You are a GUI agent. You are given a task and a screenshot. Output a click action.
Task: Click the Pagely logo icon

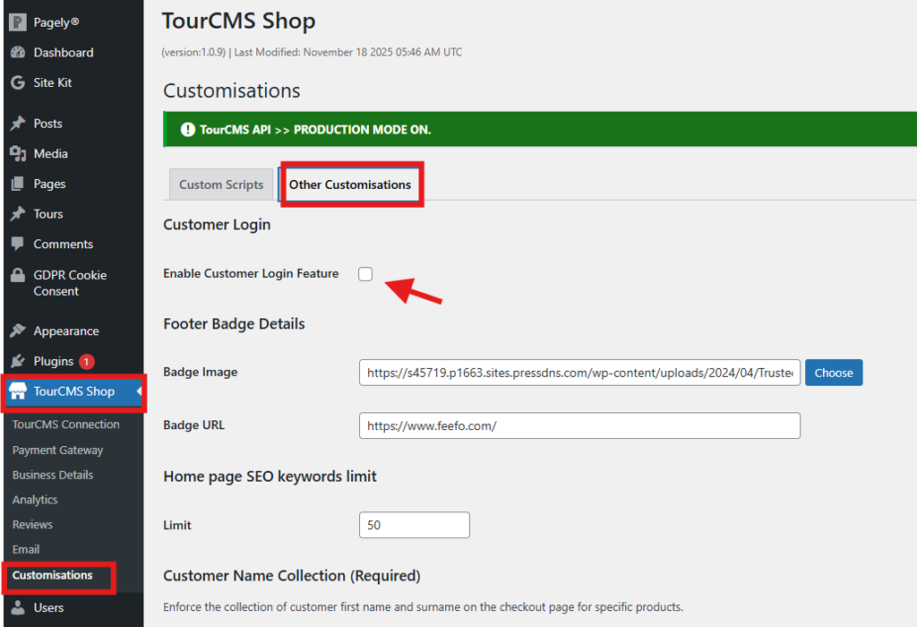point(18,22)
